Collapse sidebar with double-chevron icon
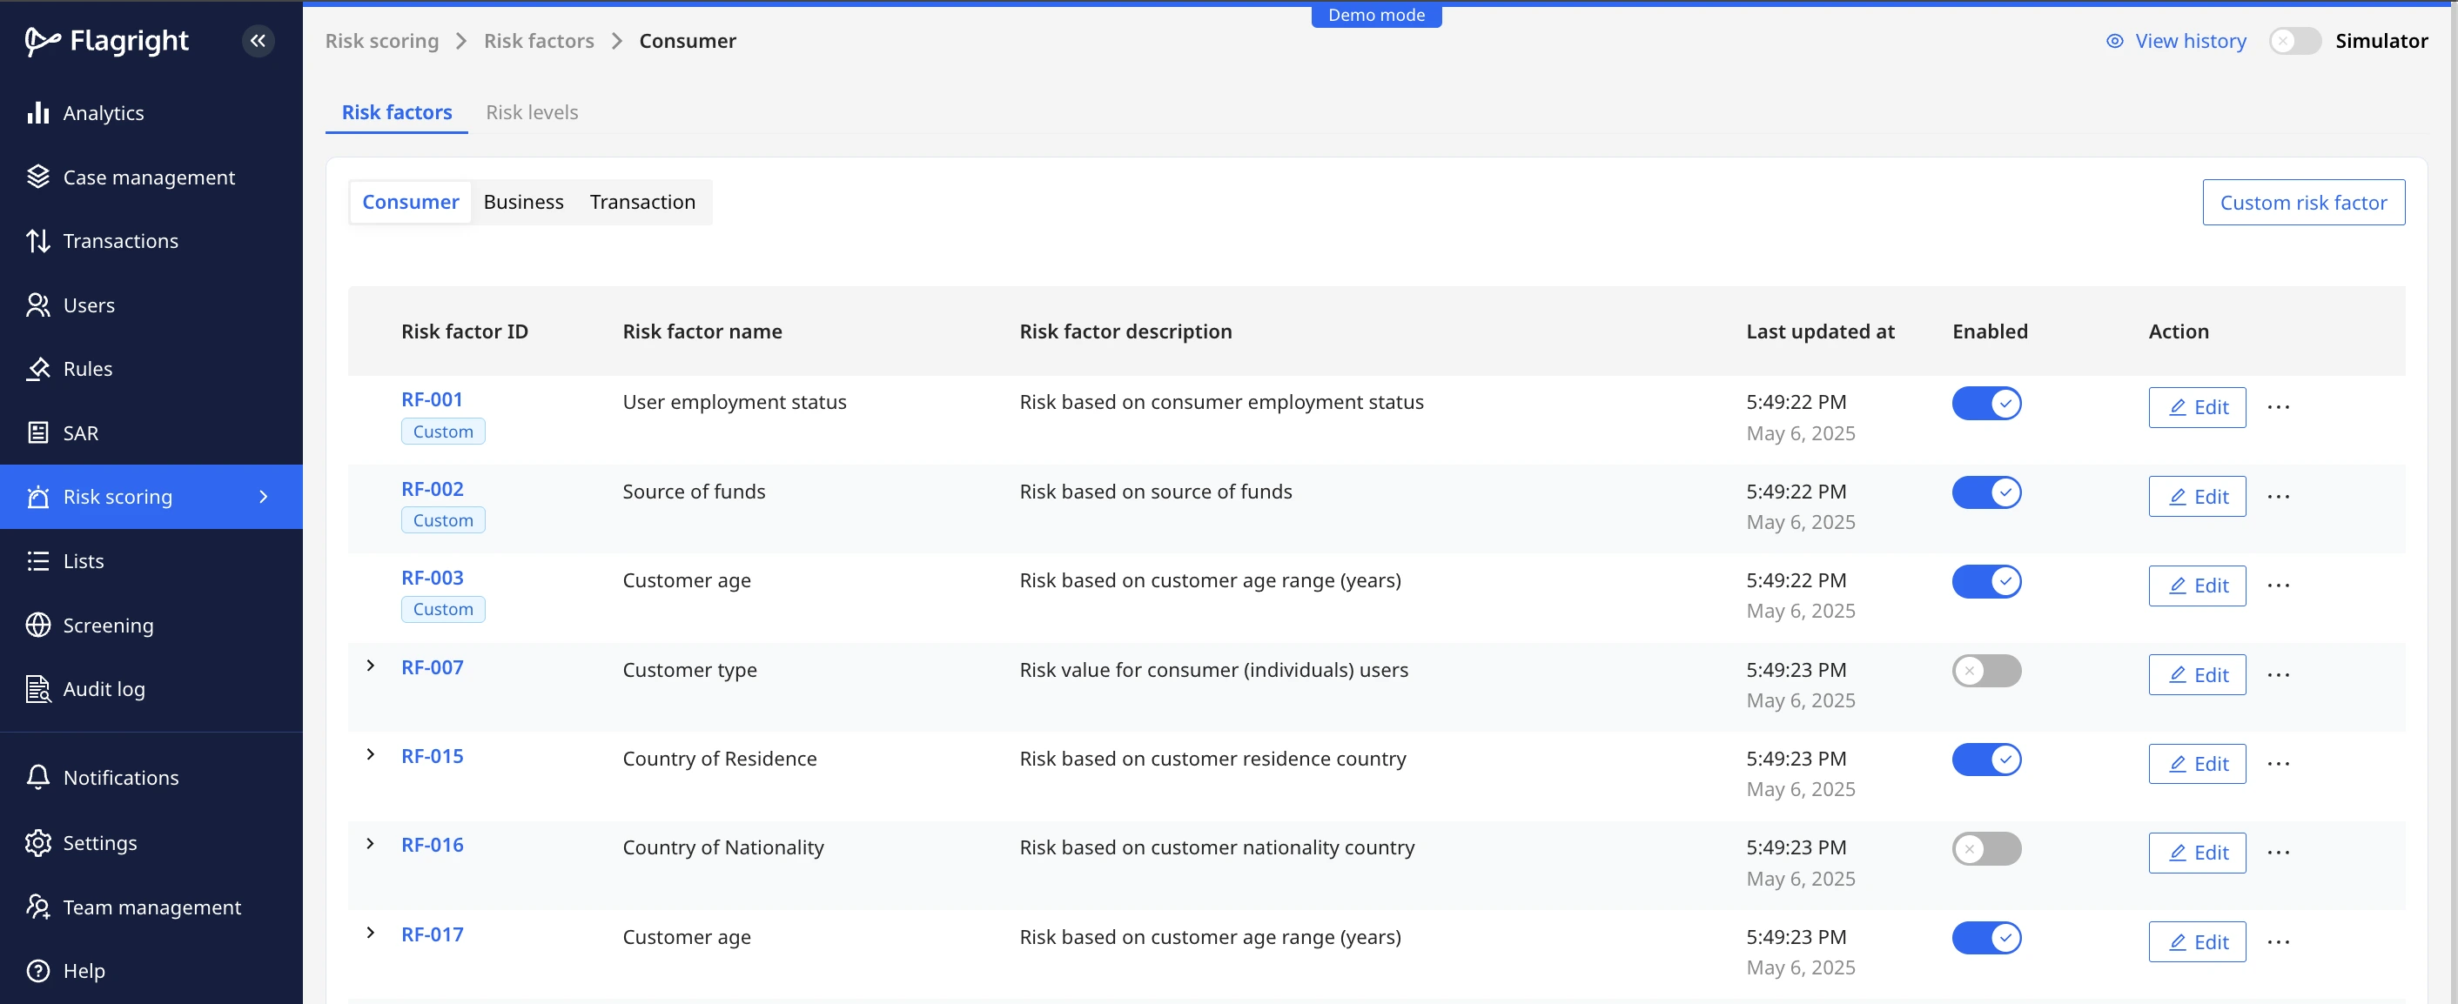The width and height of the screenshot is (2458, 1004). (258, 41)
